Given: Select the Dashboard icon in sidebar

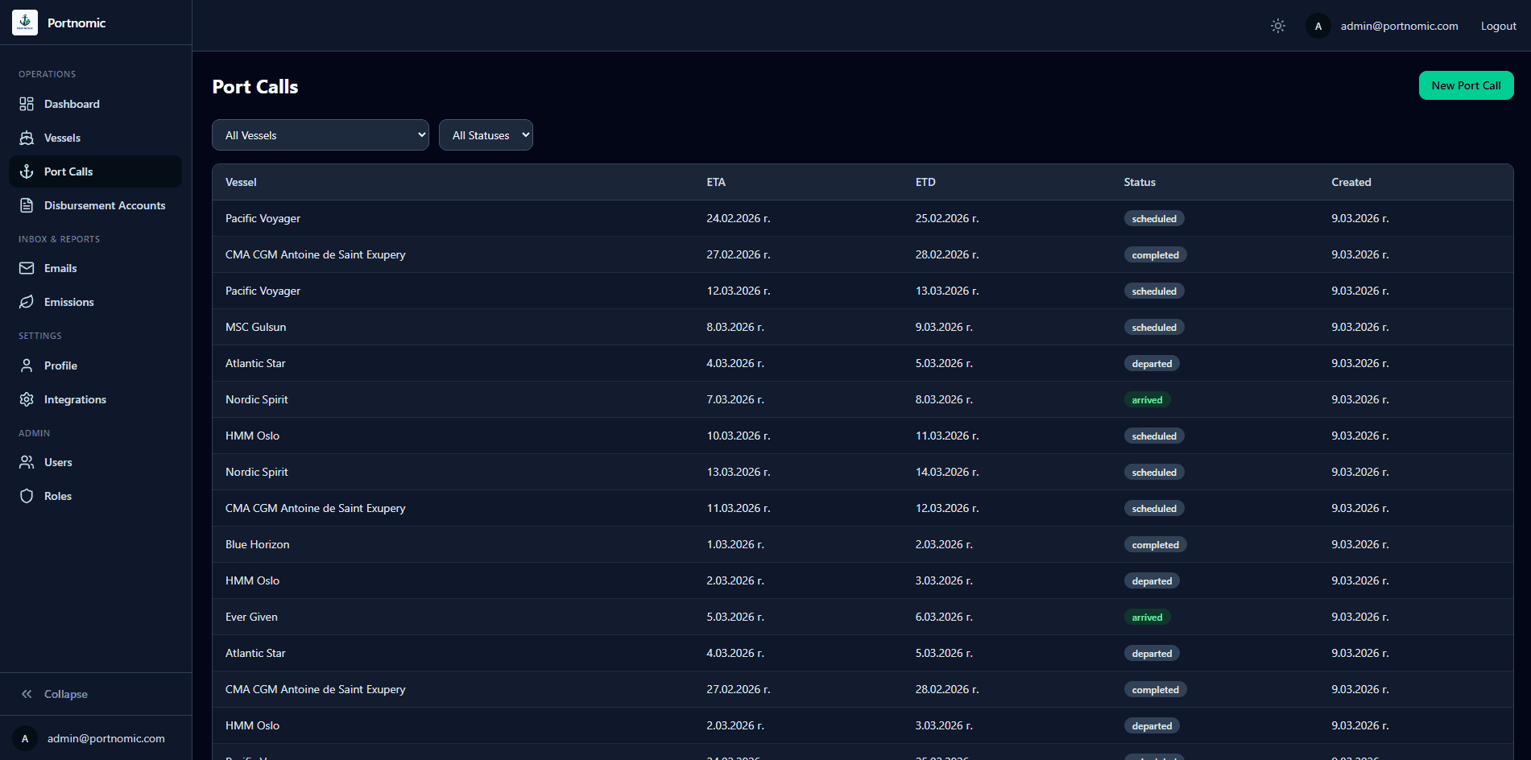Looking at the screenshot, I should (27, 104).
